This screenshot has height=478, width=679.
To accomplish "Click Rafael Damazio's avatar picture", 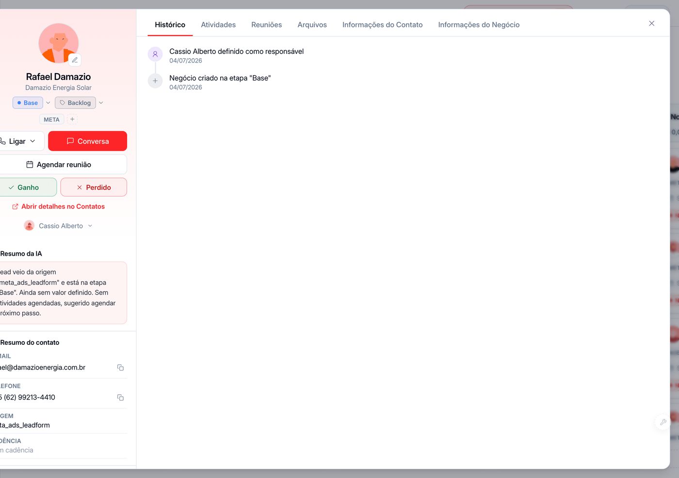I will pos(58,43).
